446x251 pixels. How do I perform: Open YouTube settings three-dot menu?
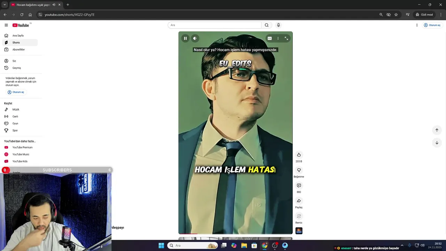pyautogui.click(x=417, y=25)
